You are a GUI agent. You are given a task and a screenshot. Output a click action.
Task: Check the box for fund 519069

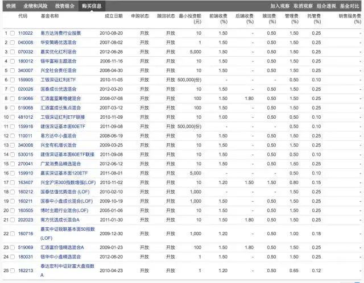point(13,248)
